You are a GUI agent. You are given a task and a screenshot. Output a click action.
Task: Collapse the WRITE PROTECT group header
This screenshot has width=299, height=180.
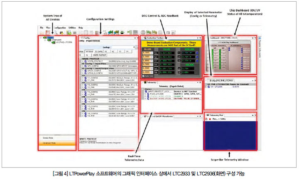point(80,59)
